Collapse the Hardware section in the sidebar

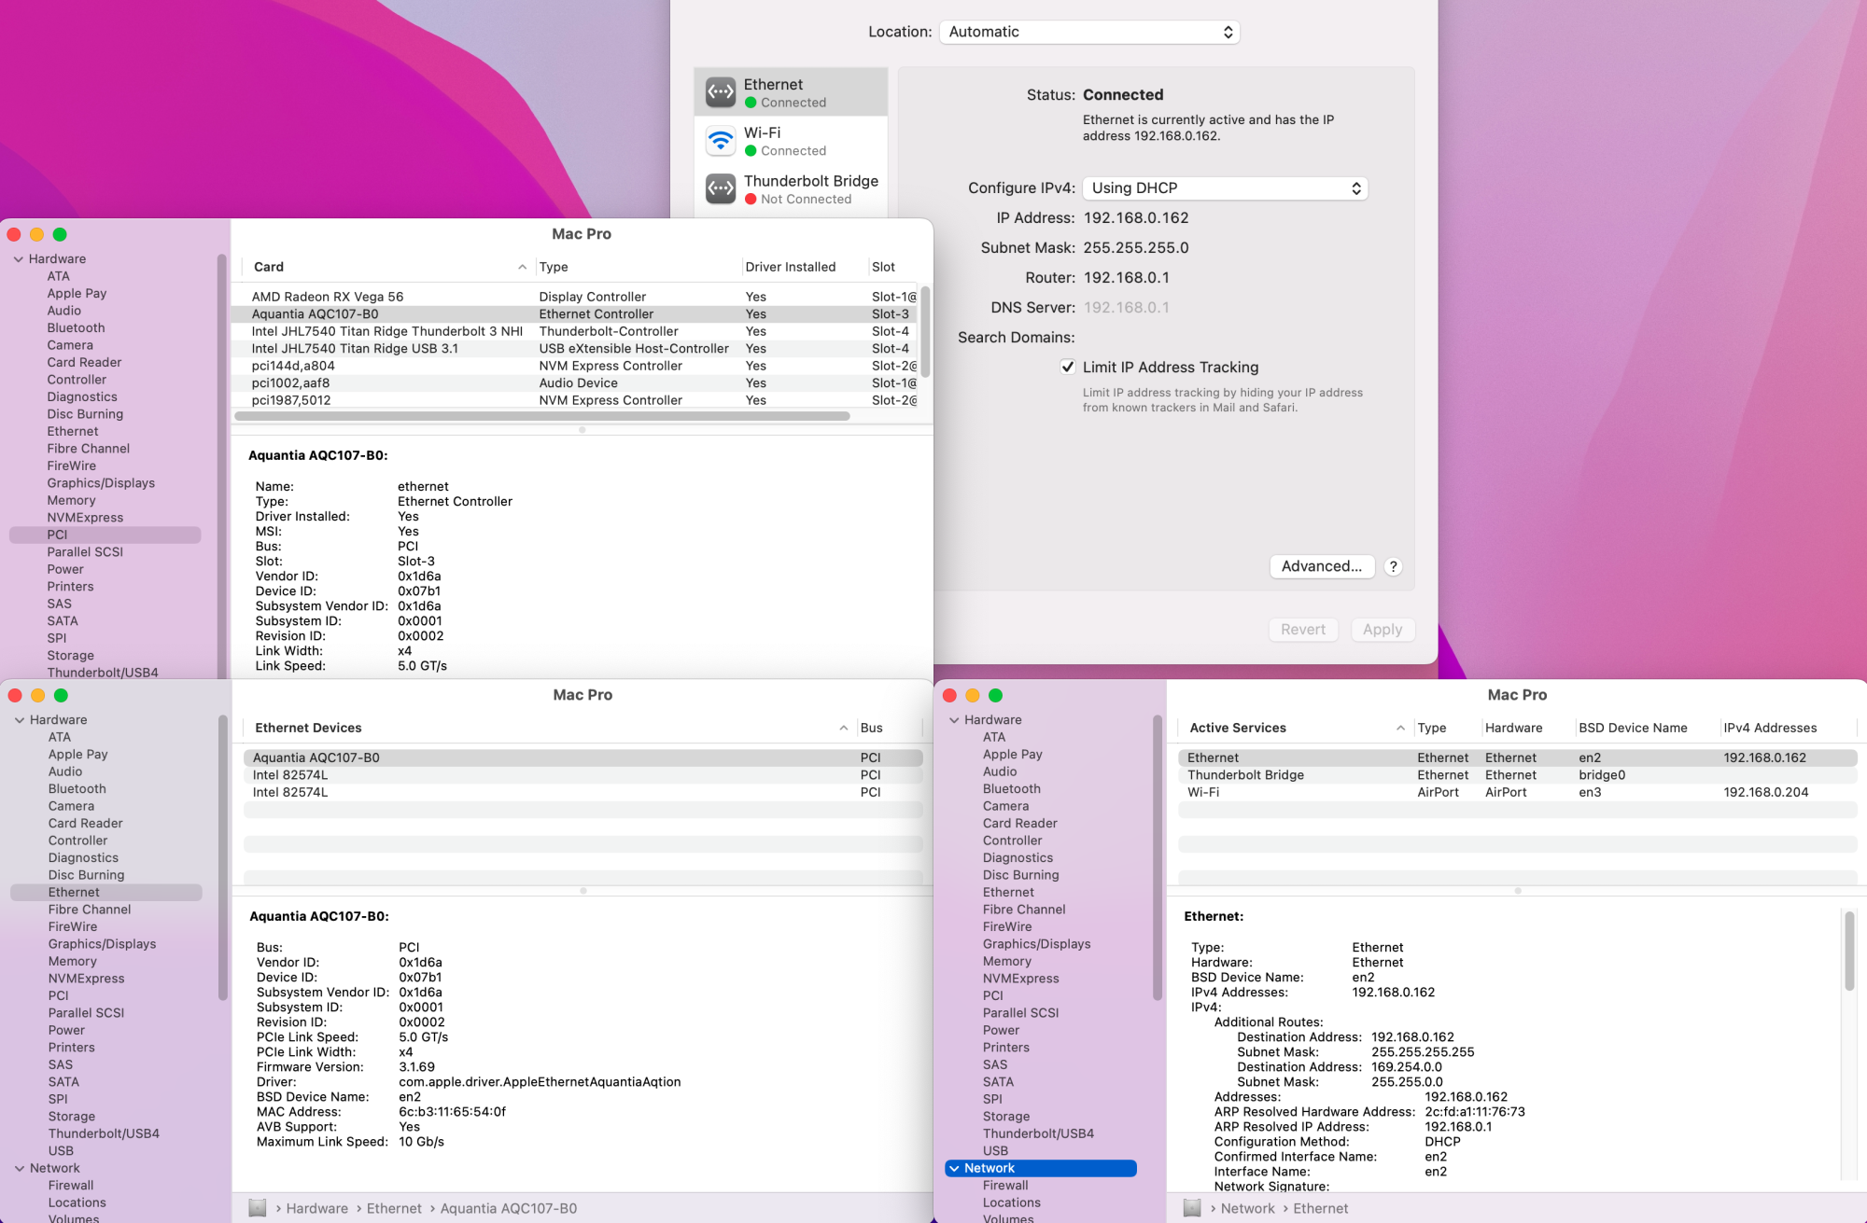click(18, 258)
